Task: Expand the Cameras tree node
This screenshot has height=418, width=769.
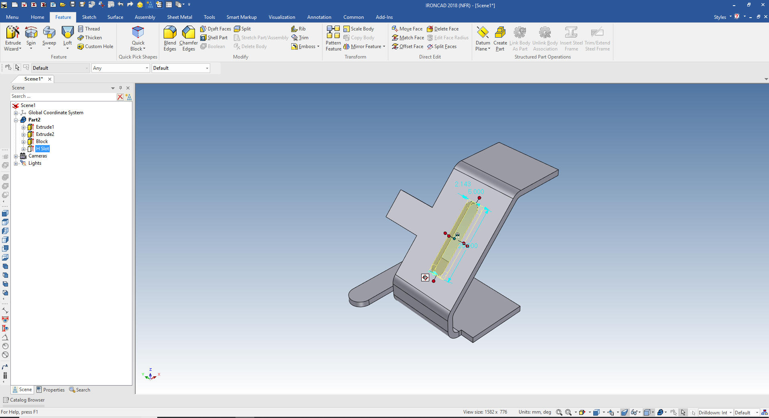Action: [x=16, y=156]
